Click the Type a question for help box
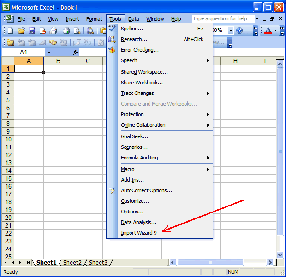 pos(223,18)
